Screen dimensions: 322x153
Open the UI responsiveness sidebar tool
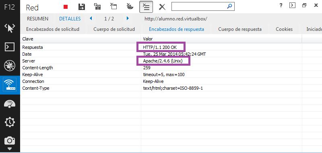pos(10,104)
